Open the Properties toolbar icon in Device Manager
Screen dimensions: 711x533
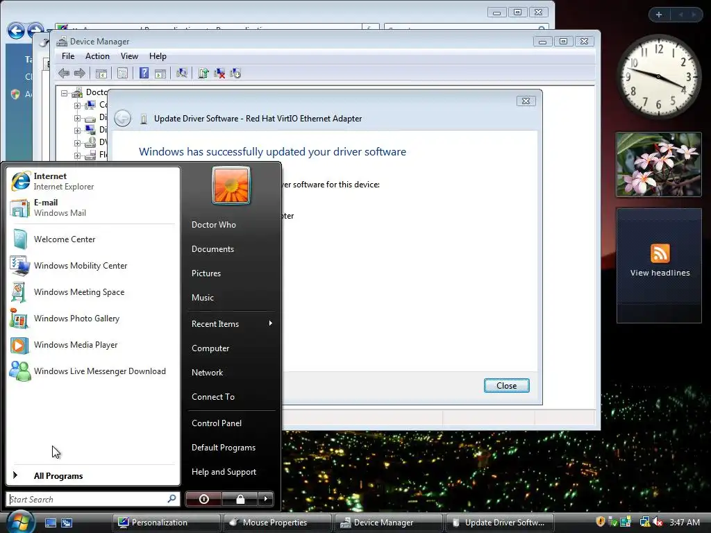coord(122,74)
